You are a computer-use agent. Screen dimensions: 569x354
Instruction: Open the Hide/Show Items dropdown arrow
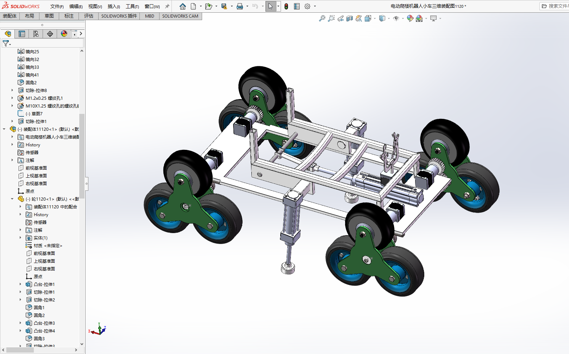point(403,18)
